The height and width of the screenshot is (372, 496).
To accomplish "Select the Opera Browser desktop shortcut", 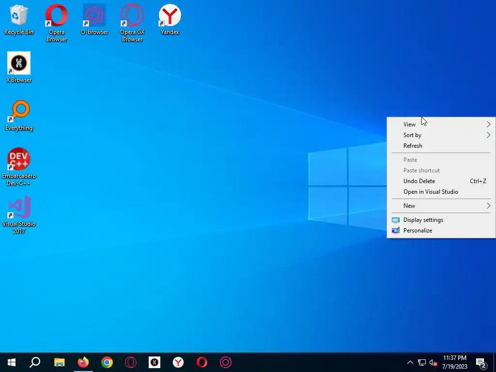I will 57,23.
